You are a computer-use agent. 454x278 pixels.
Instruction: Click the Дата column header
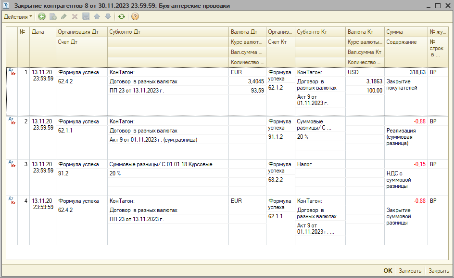click(x=38, y=32)
